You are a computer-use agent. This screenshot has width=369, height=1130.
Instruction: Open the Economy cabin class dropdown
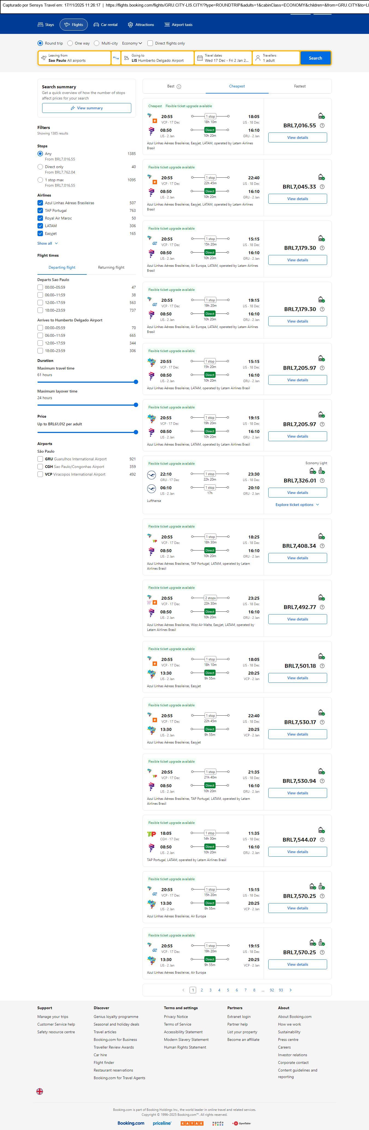[132, 43]
